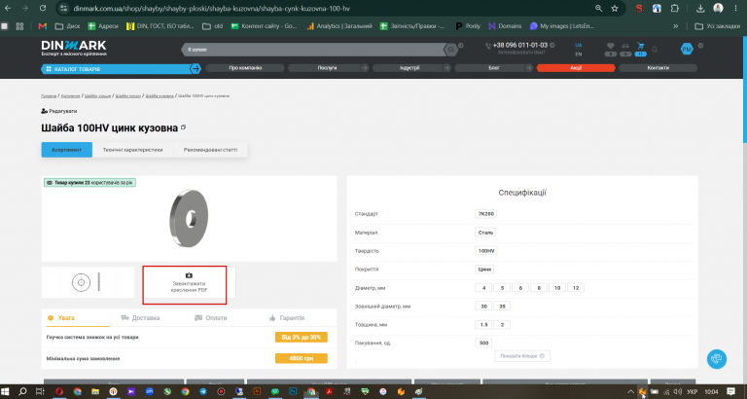Open the compare scales icon in header
Image resolution: width=747 pixels, height=399 pixels.
(x=625, y=47)
